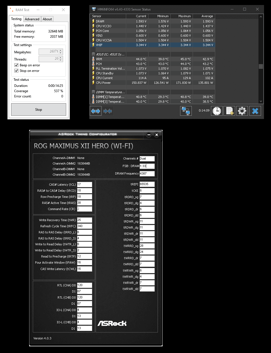Screen dimensions: 271x353
Task: Click the tCKE value field
Action: point(147,191)
